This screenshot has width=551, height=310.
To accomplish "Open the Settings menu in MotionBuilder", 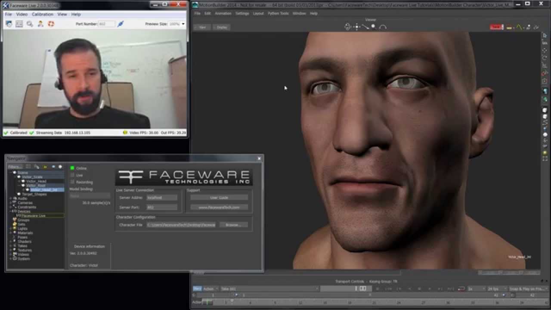I will coord(242,13).
